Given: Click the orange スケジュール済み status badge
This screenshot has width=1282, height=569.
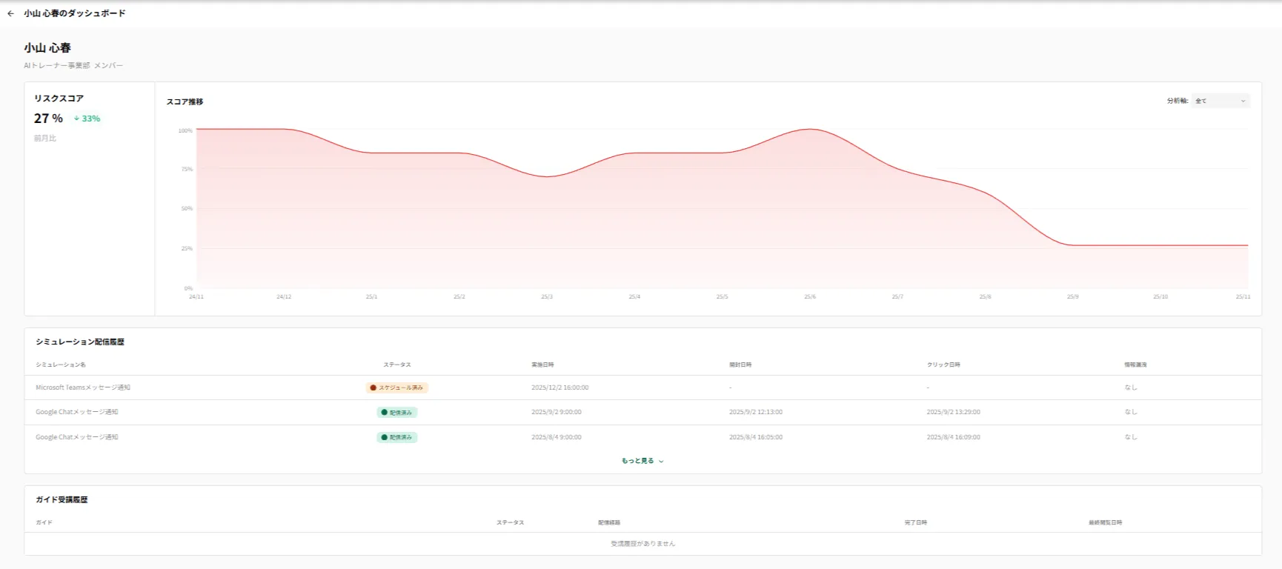Looking at the screenshot, I should coord(397,387).
